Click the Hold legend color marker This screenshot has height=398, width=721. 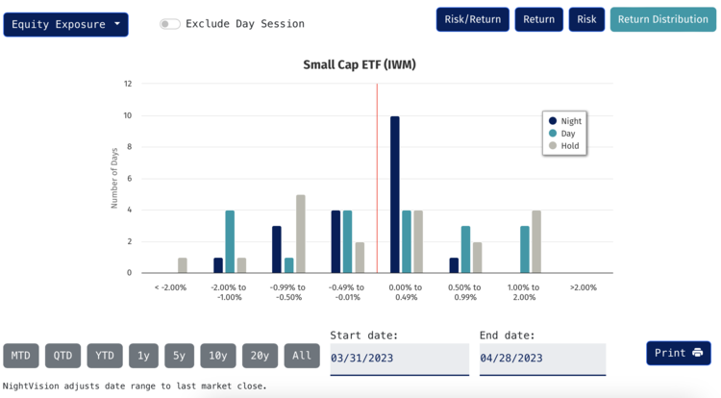coord(553,146)
